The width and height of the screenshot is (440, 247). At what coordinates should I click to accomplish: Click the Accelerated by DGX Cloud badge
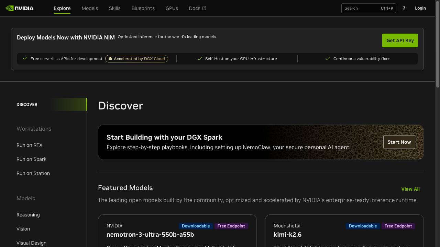(x=136, y=59)
